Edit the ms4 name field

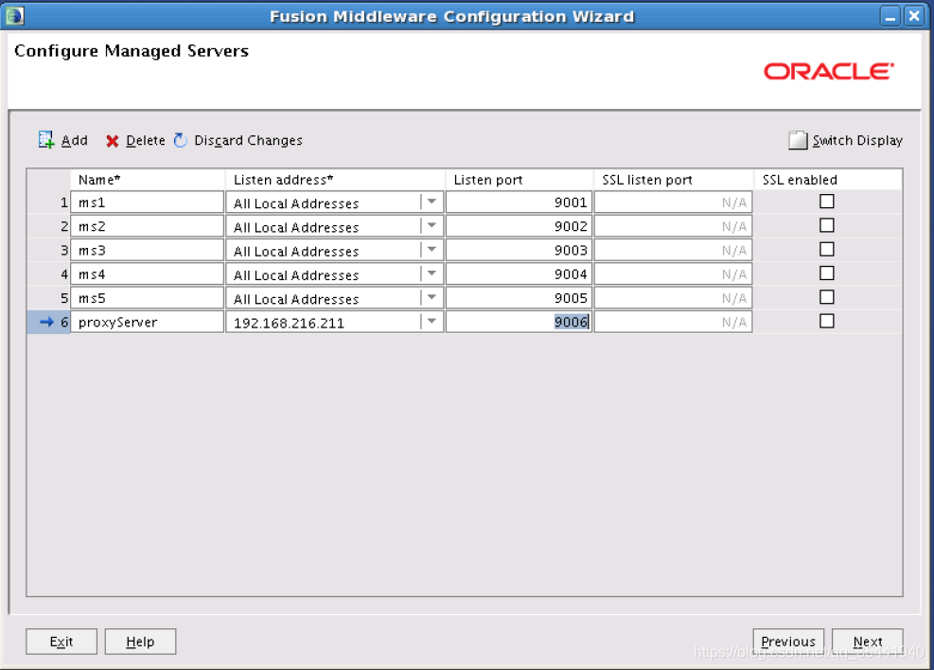(x=147, y=273)
